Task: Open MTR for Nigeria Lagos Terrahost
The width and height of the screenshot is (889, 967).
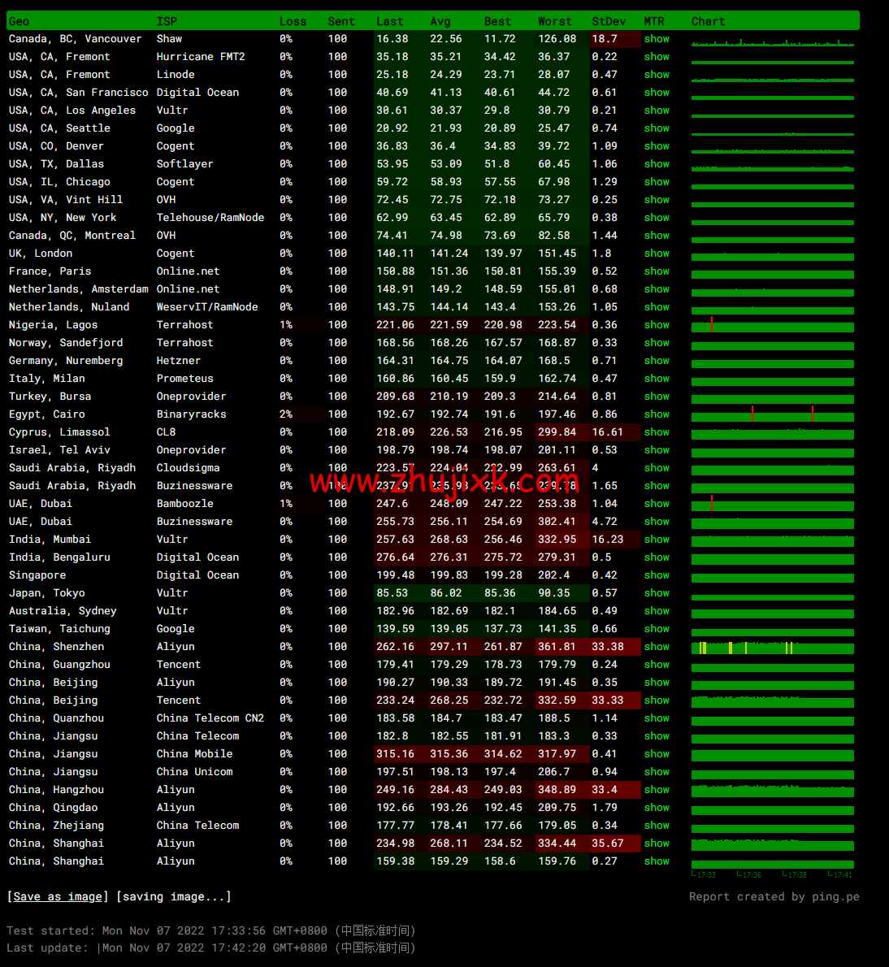Action: (x=657, y=325)
